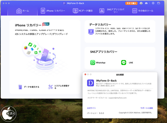
Task: Click the 会社概要 dialog title
Action: pos(120,75)
